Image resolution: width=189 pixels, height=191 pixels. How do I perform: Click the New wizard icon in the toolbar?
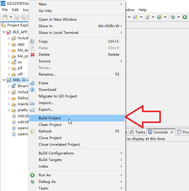[x=5, y=17]
